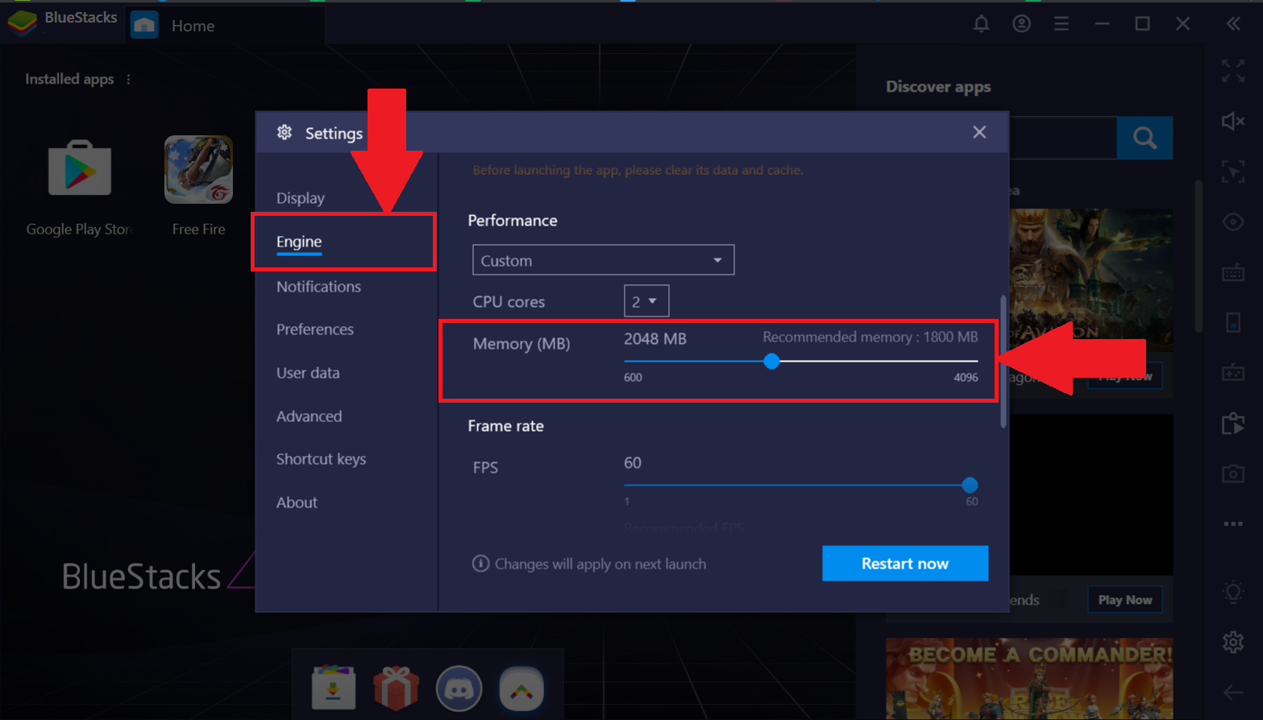Click Play Now button near bottom right
Screen dimensions: 1263x720
[1125, 600]
